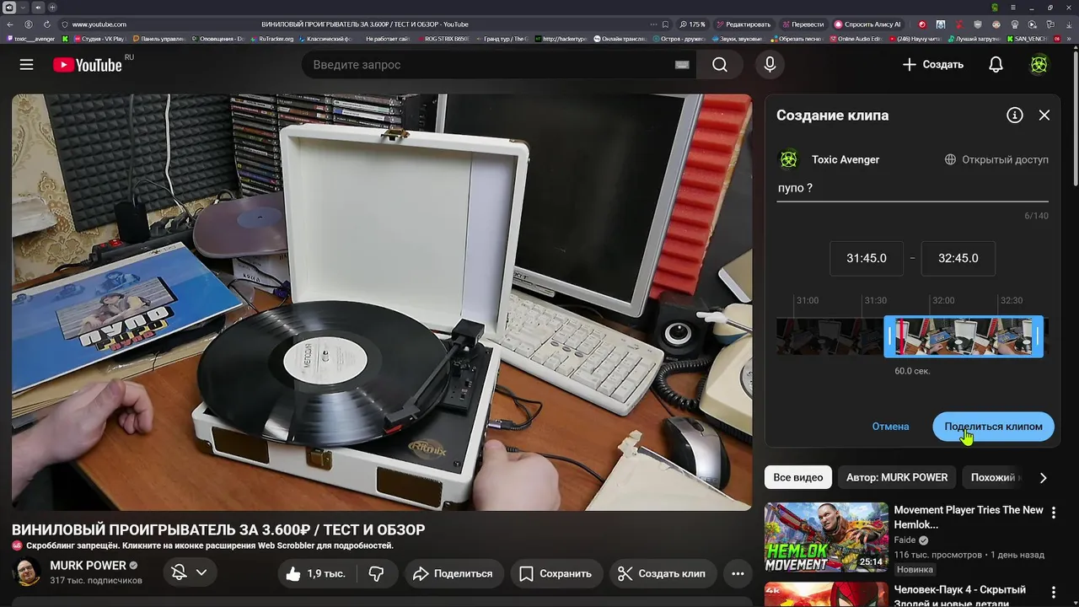The width and height of the screenshot is (1079, 607).
Task: Click the 'Перевести' translate button
Action: click(803, 24)
